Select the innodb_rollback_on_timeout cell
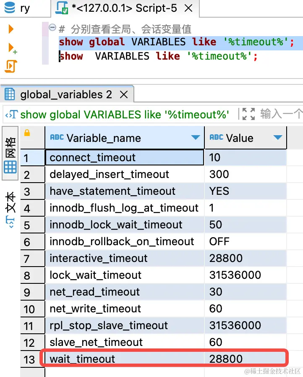This screenshot has width=303, height=377. (x=125, y=242)
